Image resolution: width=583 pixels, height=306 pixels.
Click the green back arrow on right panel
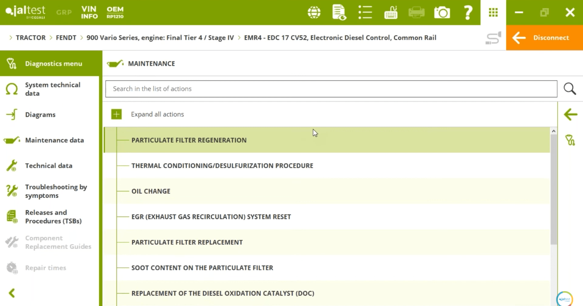(x=570, y=114)
